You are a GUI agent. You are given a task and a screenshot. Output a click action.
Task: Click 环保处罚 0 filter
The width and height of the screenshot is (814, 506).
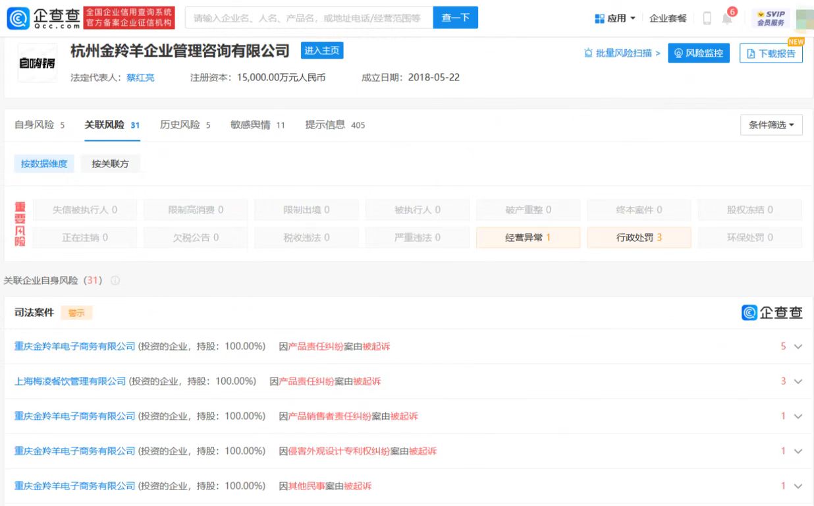coord(750,237)
